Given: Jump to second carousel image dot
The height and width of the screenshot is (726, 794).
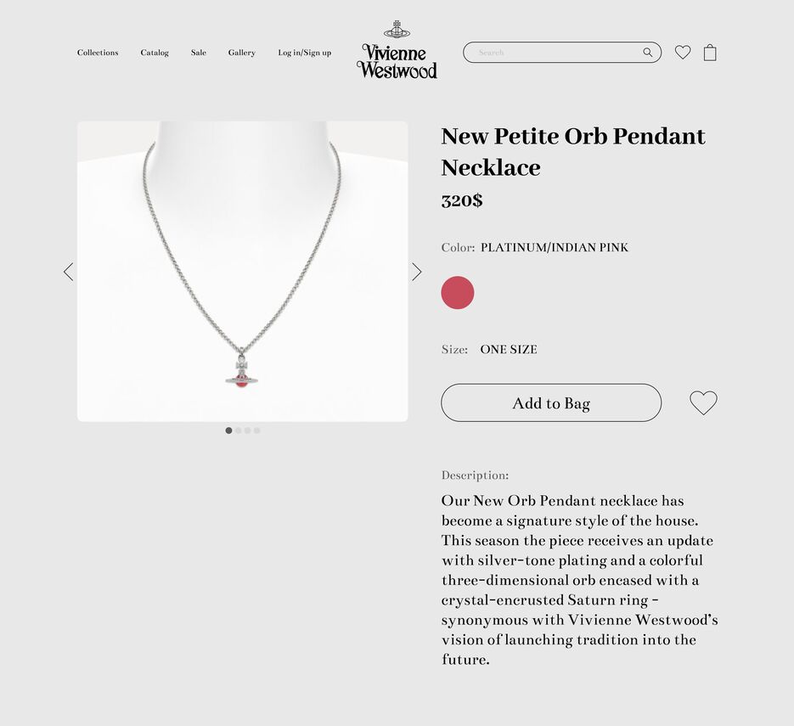Looking at the screenshot, I should pyautogui.click(x=238, y=431).
